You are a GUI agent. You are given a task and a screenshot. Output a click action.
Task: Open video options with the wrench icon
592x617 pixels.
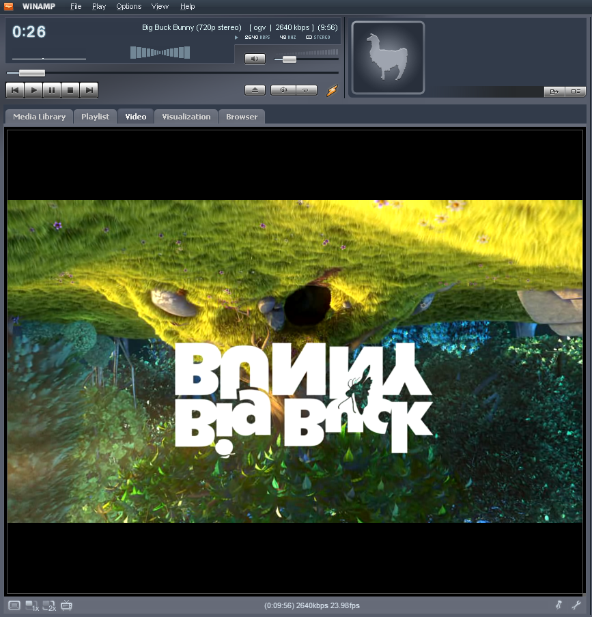pos(576,605)
